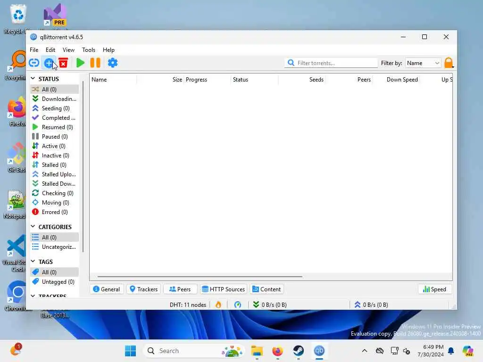Open the Tools menu
This screenshot has height=362, width=483.
click(x=88, y=50)
